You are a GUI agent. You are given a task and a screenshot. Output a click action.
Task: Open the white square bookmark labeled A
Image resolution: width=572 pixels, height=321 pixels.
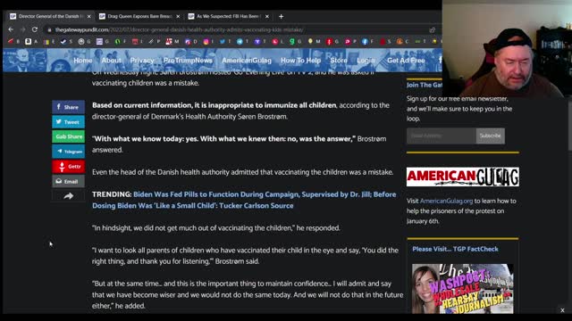coord(28,42)
